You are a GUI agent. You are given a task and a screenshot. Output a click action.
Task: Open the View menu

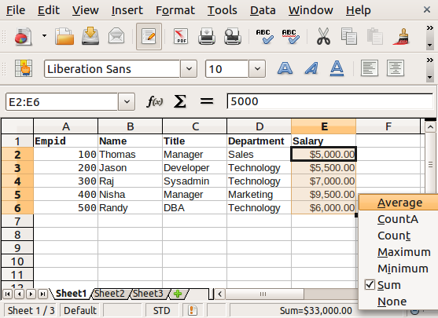pos(85,10)
